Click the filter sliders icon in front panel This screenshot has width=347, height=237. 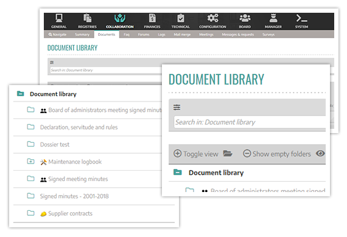[x=177, y=108]
